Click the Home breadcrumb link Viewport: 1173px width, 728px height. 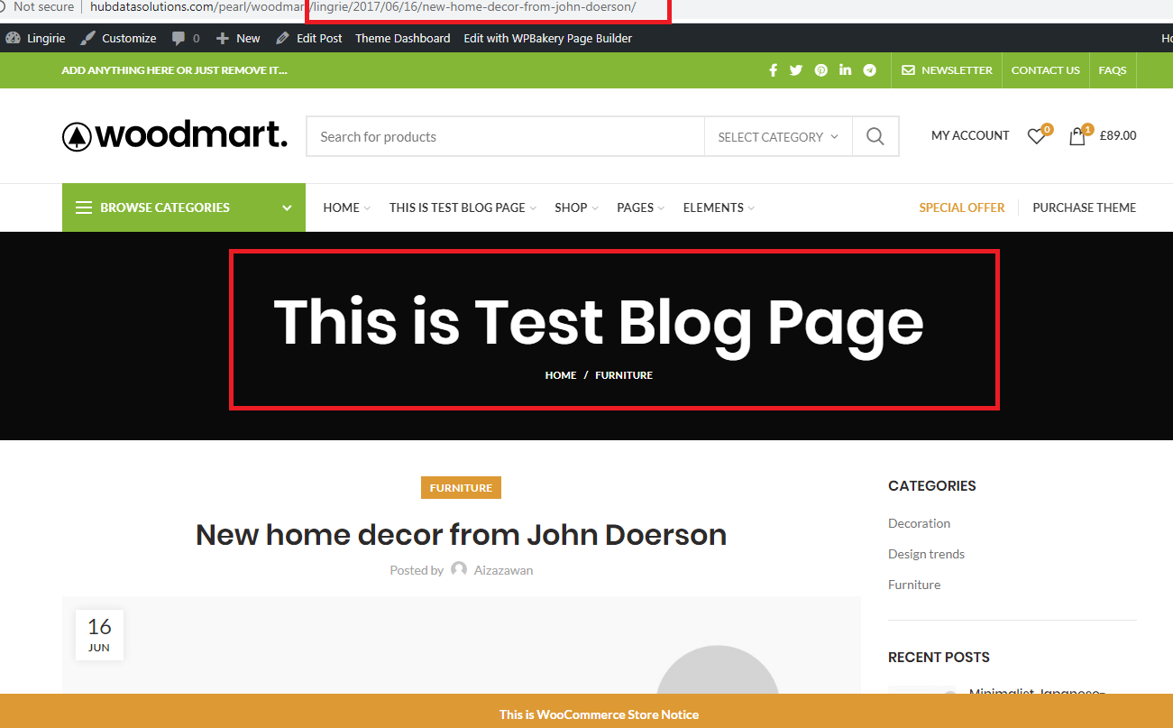(x=561, y=375)
